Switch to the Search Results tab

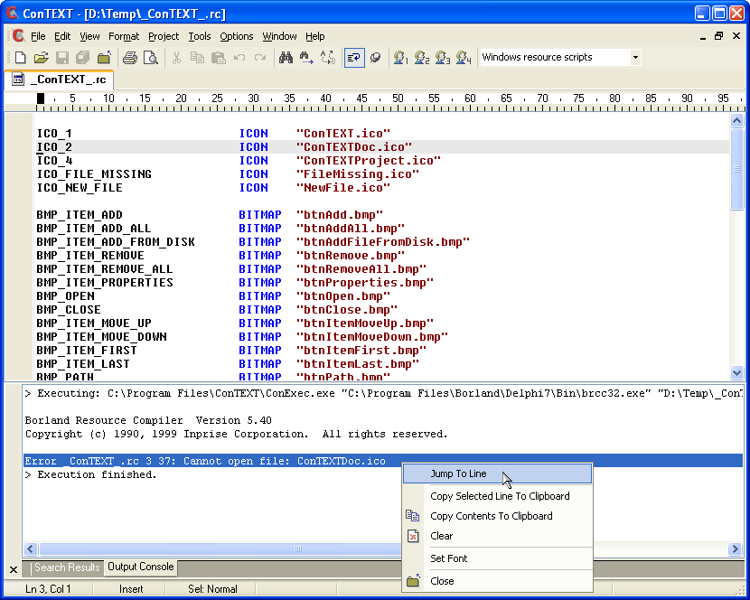[67, 567]
